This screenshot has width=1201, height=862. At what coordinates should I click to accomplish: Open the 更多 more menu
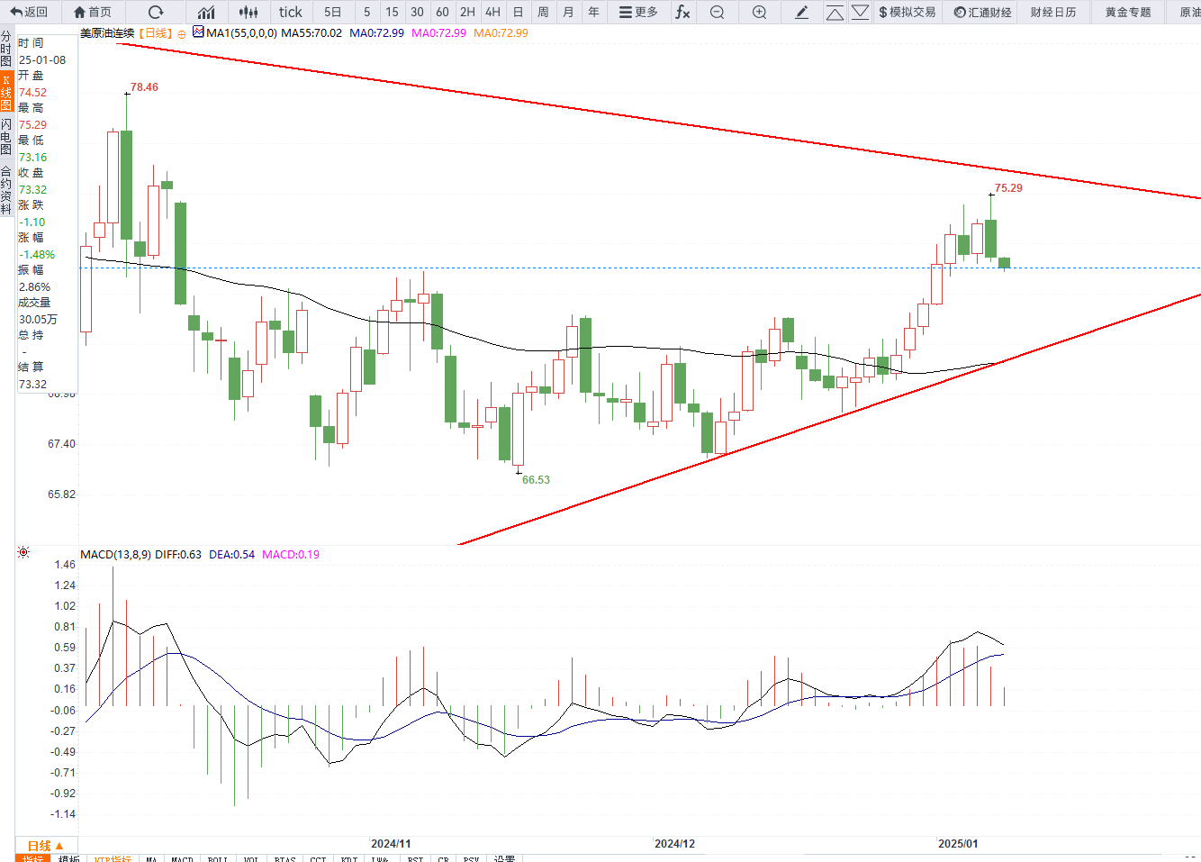pyautogui.click(x=638, y=12)
